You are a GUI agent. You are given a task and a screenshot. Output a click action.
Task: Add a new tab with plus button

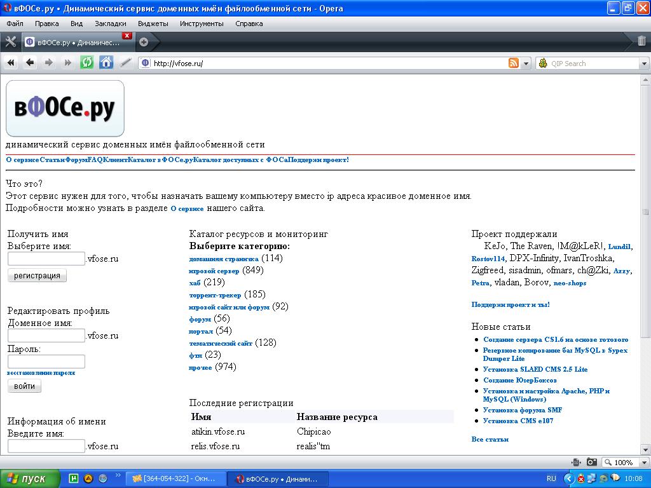(144, 42)
